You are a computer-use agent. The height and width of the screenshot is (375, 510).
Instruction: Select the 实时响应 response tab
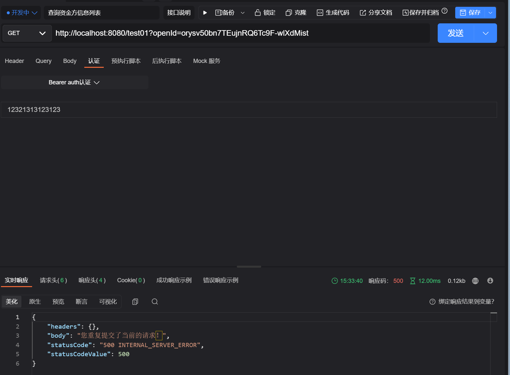[17, 280]
